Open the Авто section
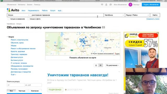This screenshot has height=94, width=167. tap(23, 10)
